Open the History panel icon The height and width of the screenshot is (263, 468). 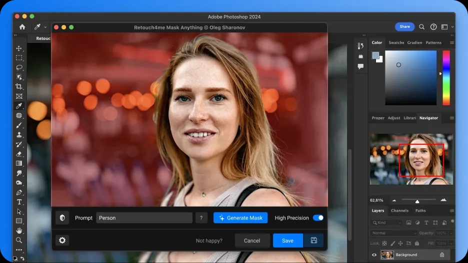tap(360, 46)
